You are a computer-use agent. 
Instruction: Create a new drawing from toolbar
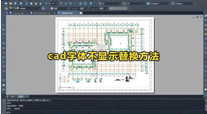[6, 3]
